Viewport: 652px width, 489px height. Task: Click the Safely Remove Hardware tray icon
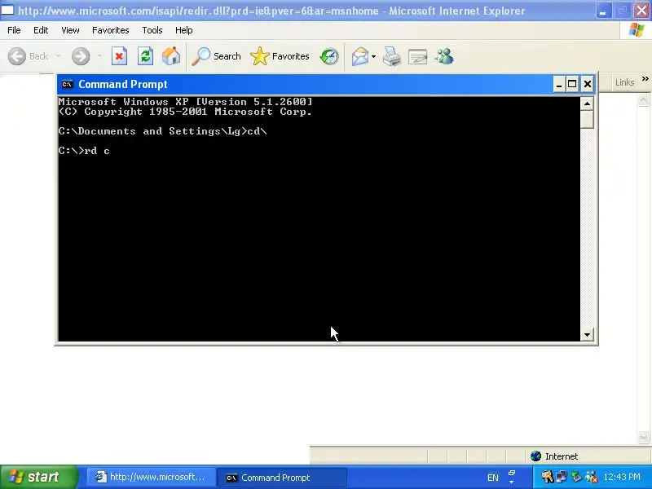[x=576, y=477]
